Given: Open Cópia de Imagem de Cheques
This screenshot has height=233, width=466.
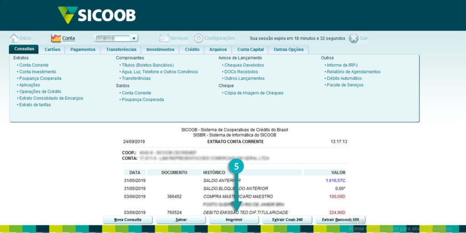Looking at the screenshot, I should click(254, 93).
